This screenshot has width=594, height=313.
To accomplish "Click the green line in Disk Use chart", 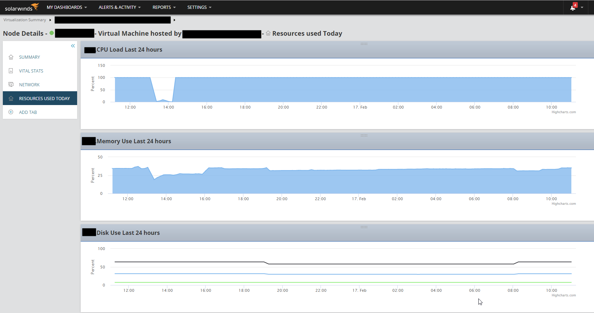I will (x=343, y=282).
